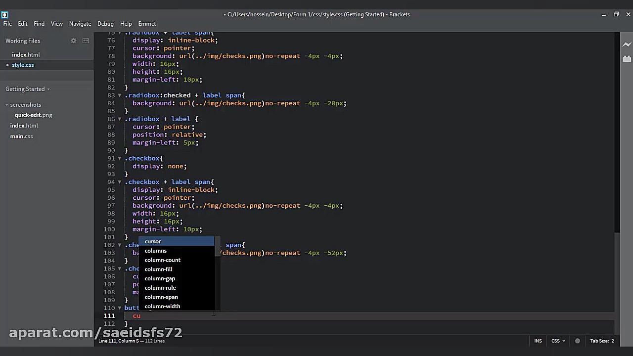Viewport: 633px width, 356px height.
Task: Click the Working Files gear settings icon
Action: (x=73, y=41)
